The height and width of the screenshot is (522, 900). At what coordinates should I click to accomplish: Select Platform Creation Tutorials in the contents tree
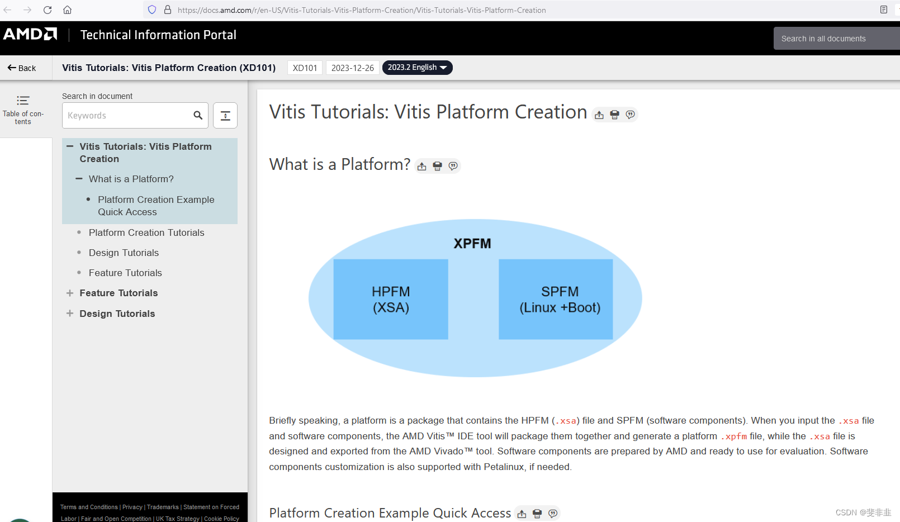(146, 232)
